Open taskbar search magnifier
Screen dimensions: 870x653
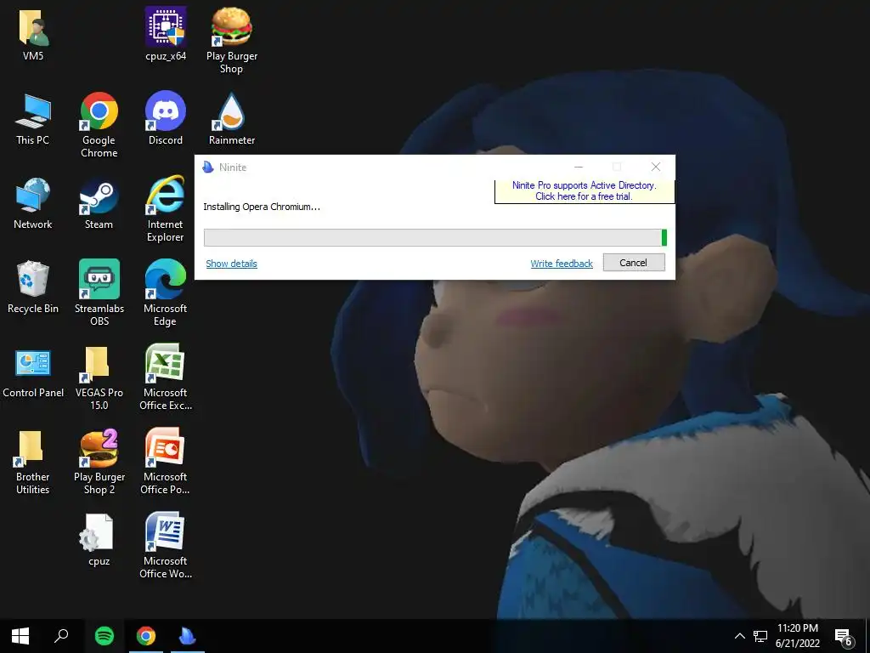pyautogui.click(x=61, y=636)
